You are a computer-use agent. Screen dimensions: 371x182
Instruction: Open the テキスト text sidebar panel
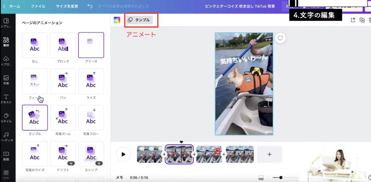(x=6, y=99)
